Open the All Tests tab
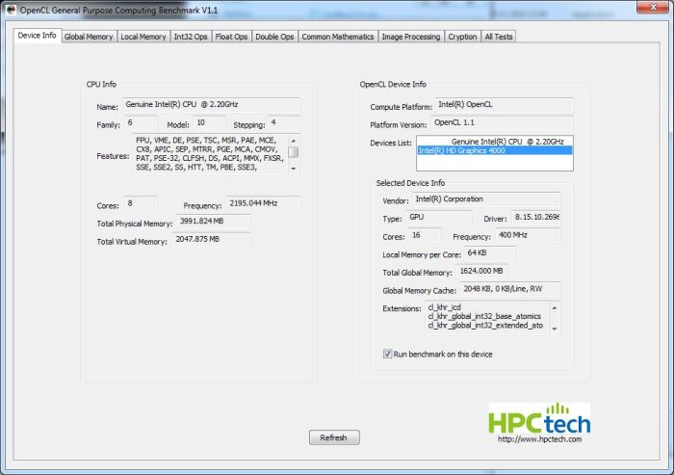Screen dimensions: 674x475 point(499,37)
